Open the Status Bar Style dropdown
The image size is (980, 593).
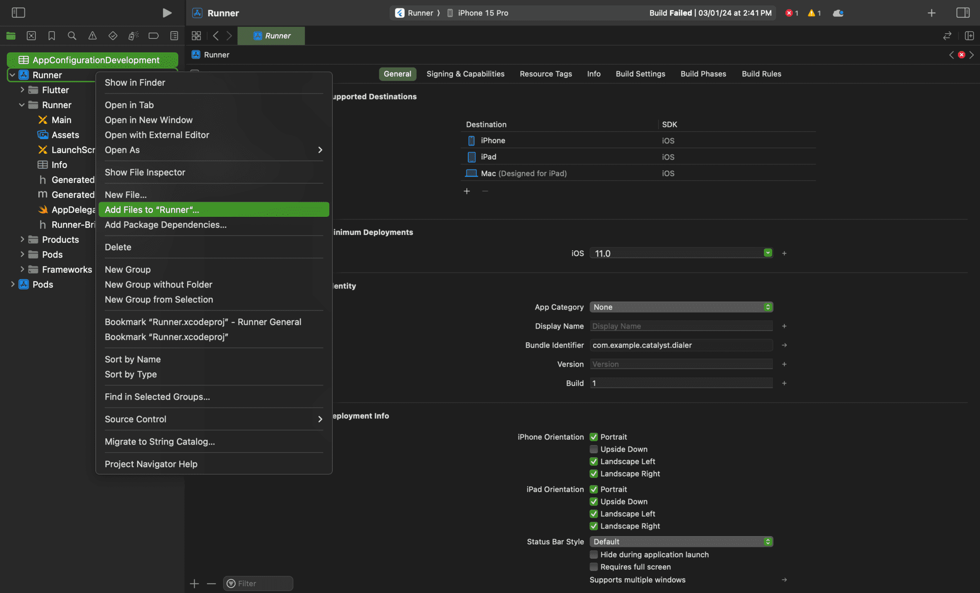point(681,542)
